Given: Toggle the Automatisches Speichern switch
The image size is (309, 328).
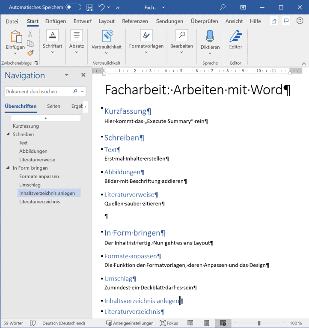Looking at the screenshot, I should click(x=73, y=7).
